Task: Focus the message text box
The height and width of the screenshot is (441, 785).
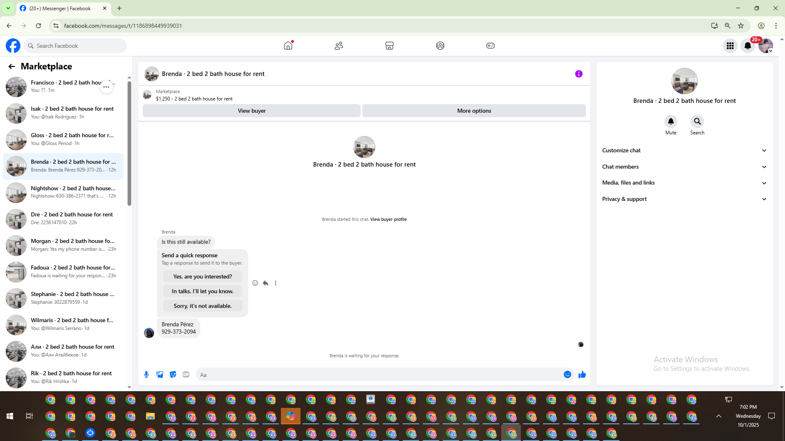Action: point(379,375)
